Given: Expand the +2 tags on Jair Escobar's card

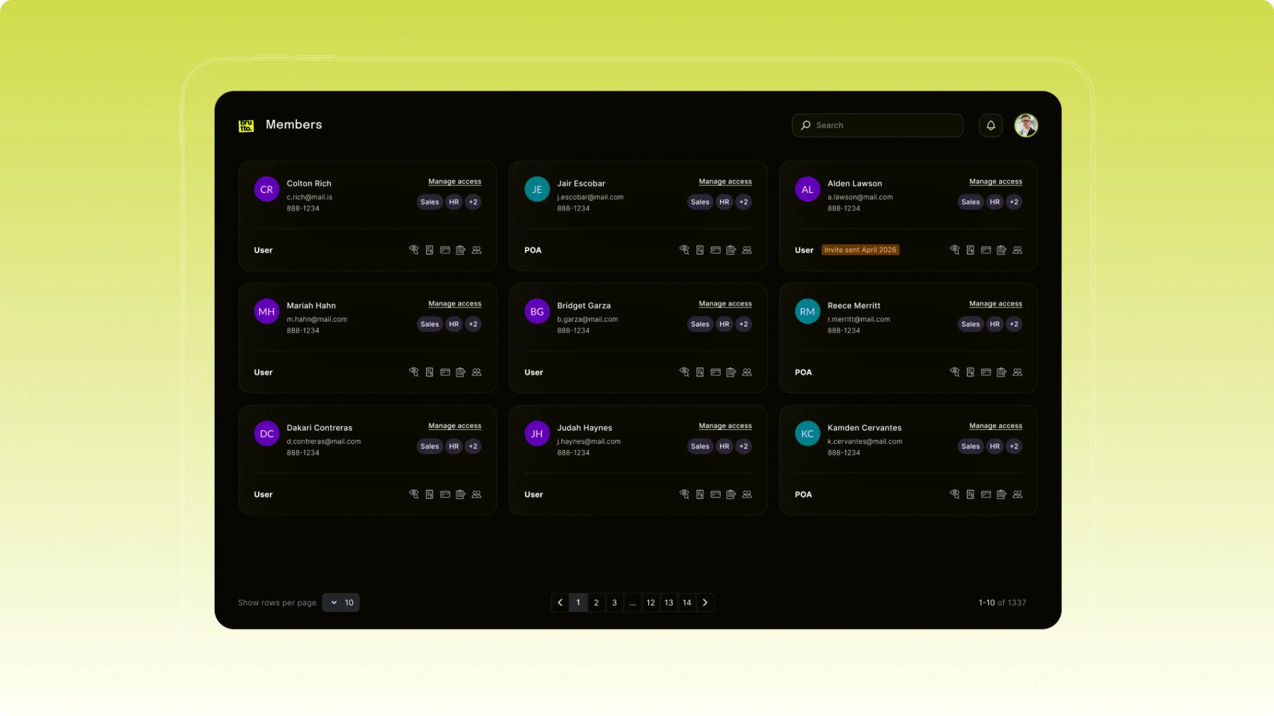Looking at the screenshot, I should [x=743, y=202].
